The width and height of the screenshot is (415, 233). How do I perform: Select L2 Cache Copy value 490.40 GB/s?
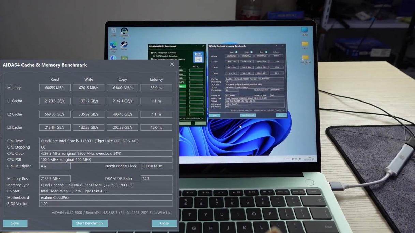tap(122, 114)
